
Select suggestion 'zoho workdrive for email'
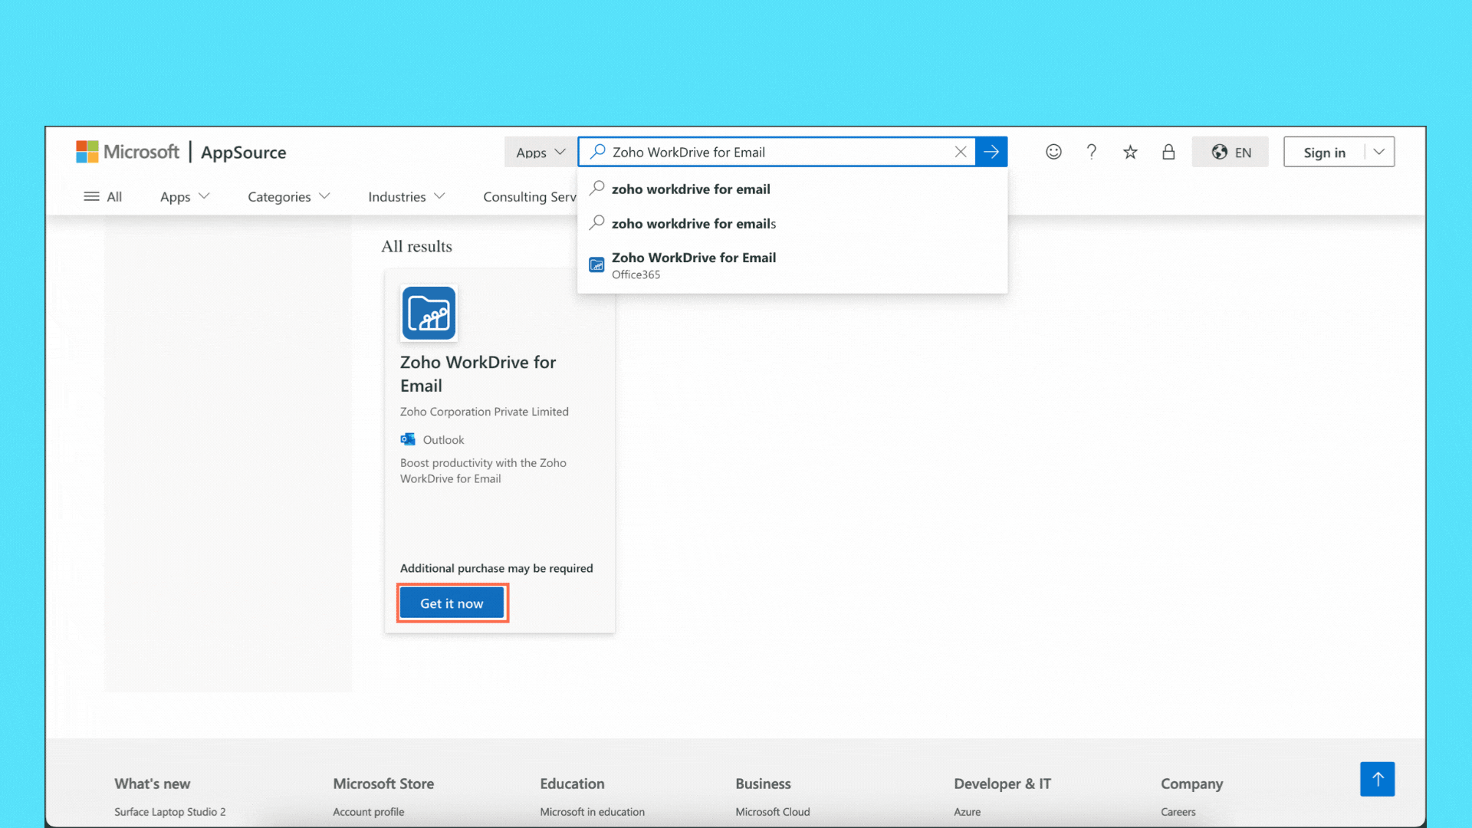tap(792, 189)
